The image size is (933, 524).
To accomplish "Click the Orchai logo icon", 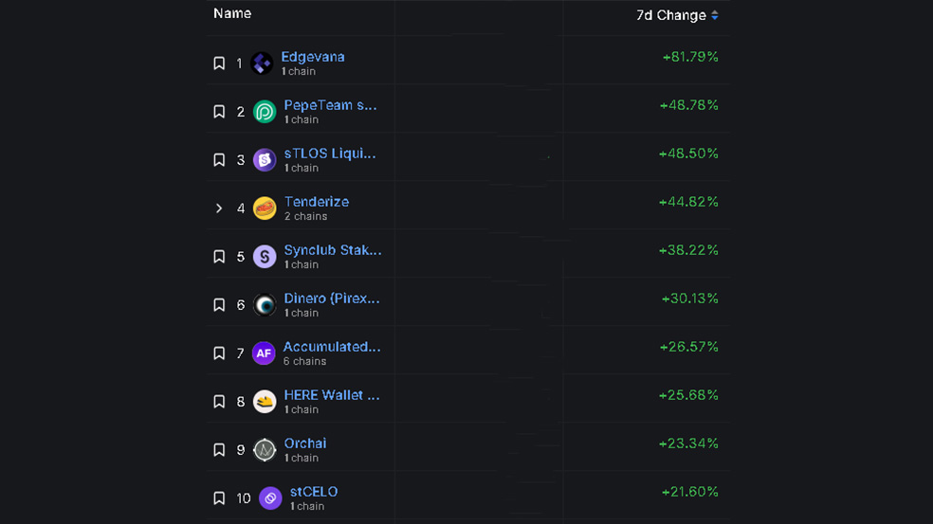I will pyautogui.click(x=265, y=450).
